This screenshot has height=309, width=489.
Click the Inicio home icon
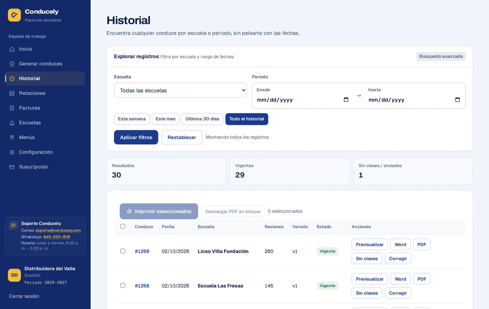(12, 49)
